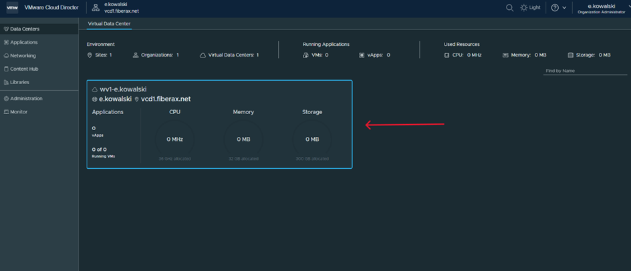This screenshot has height=271, width=631.
Task: Open the search magnifier icon in header
Action: click(x=509, y=8)
